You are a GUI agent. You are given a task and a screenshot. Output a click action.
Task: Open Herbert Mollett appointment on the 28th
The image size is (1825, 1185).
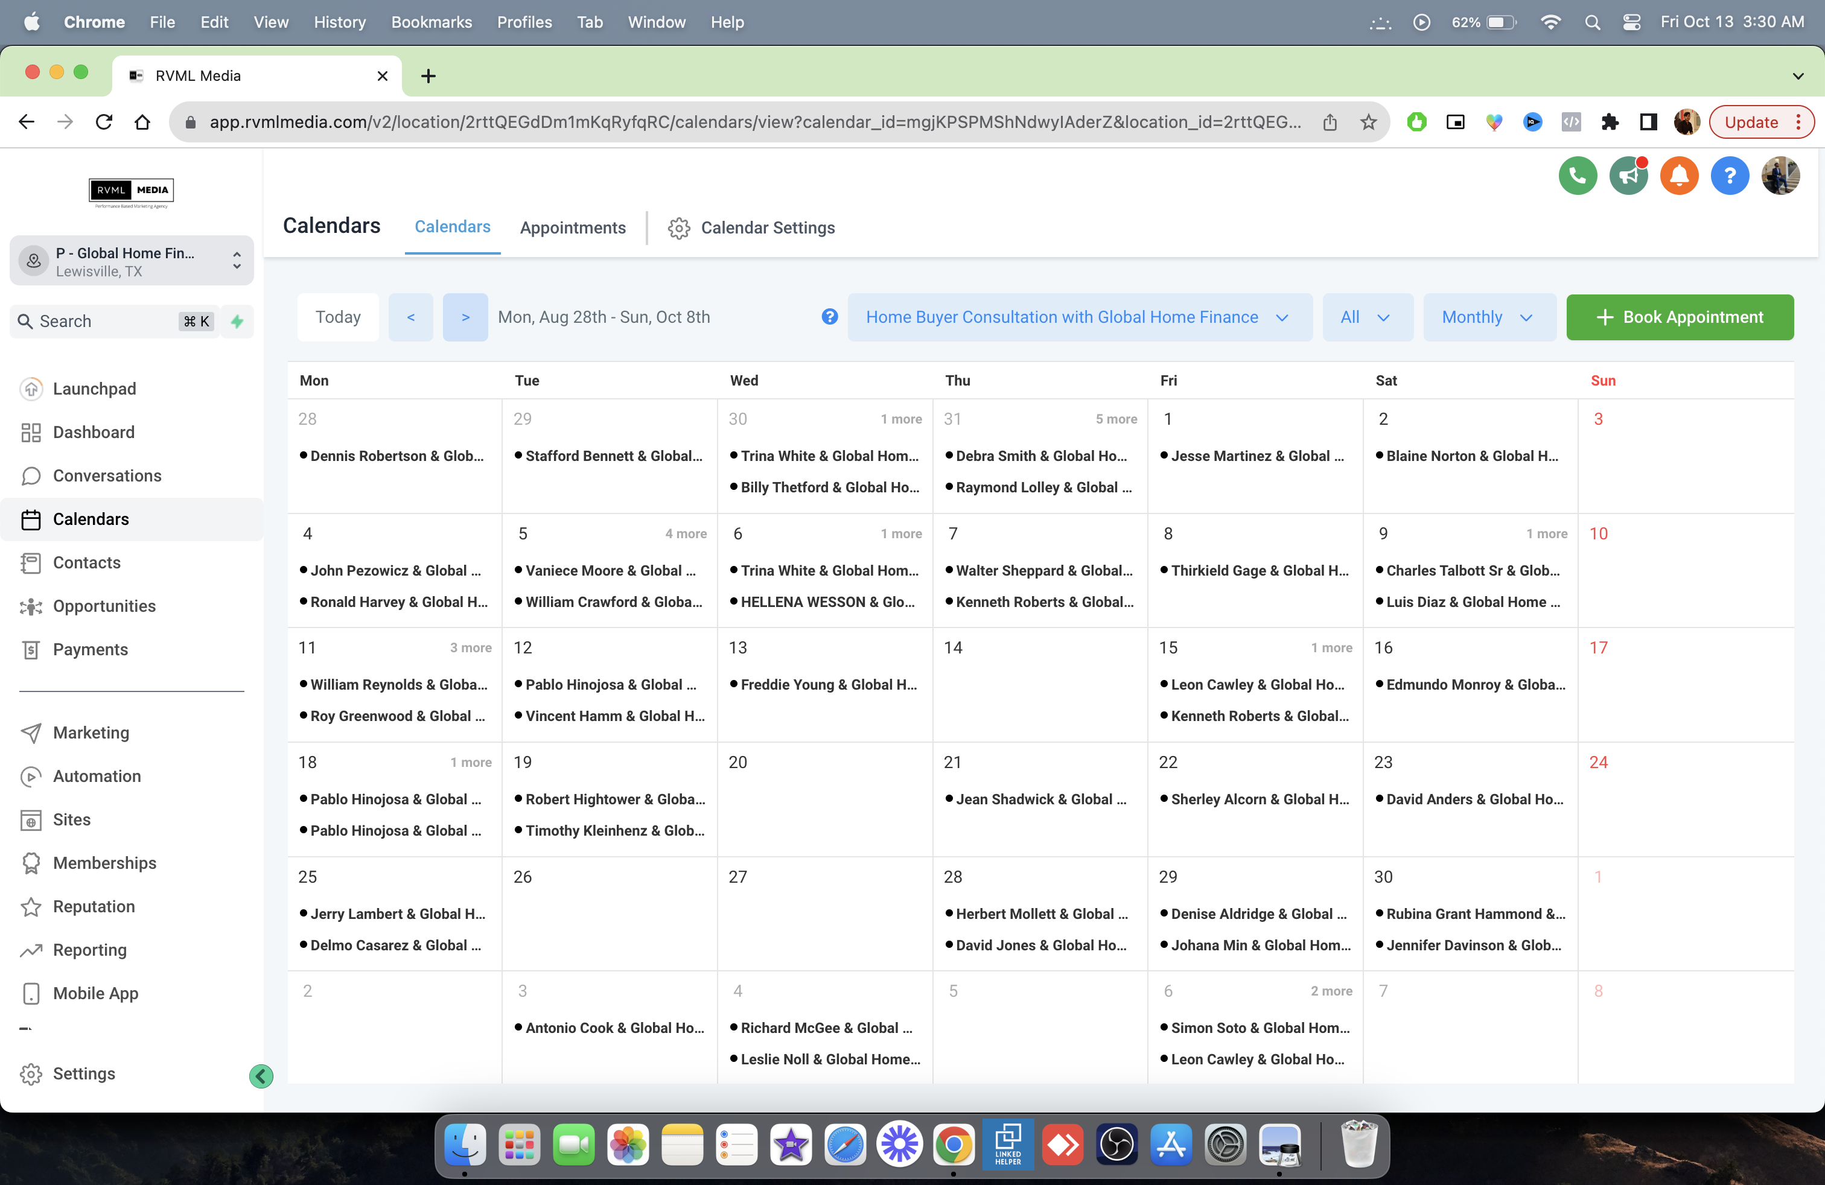1037,913
